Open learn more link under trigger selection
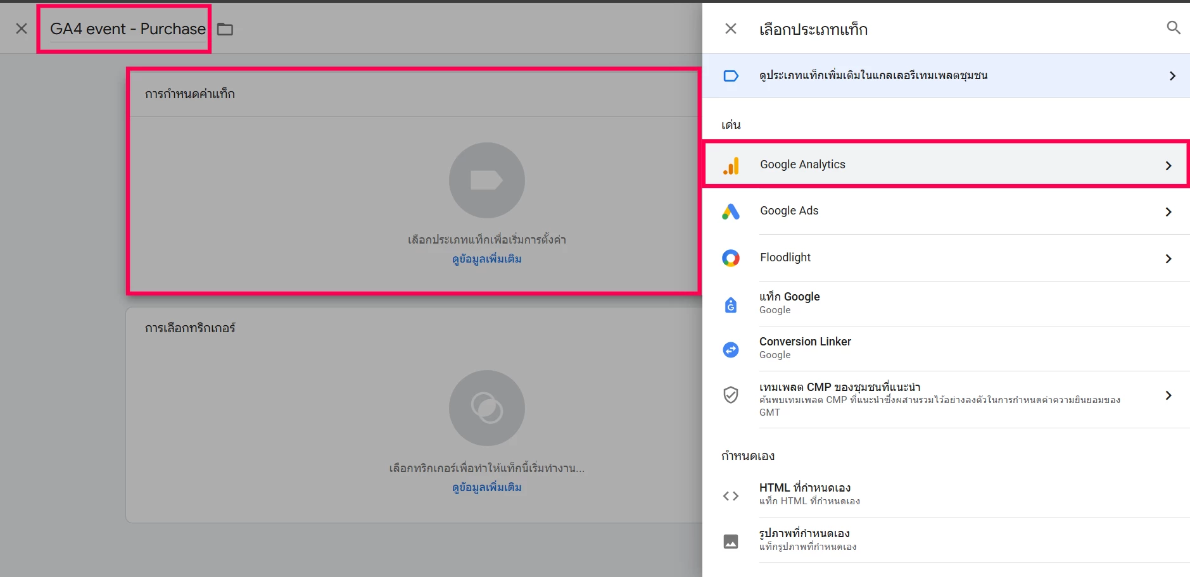 click(486, 487)
